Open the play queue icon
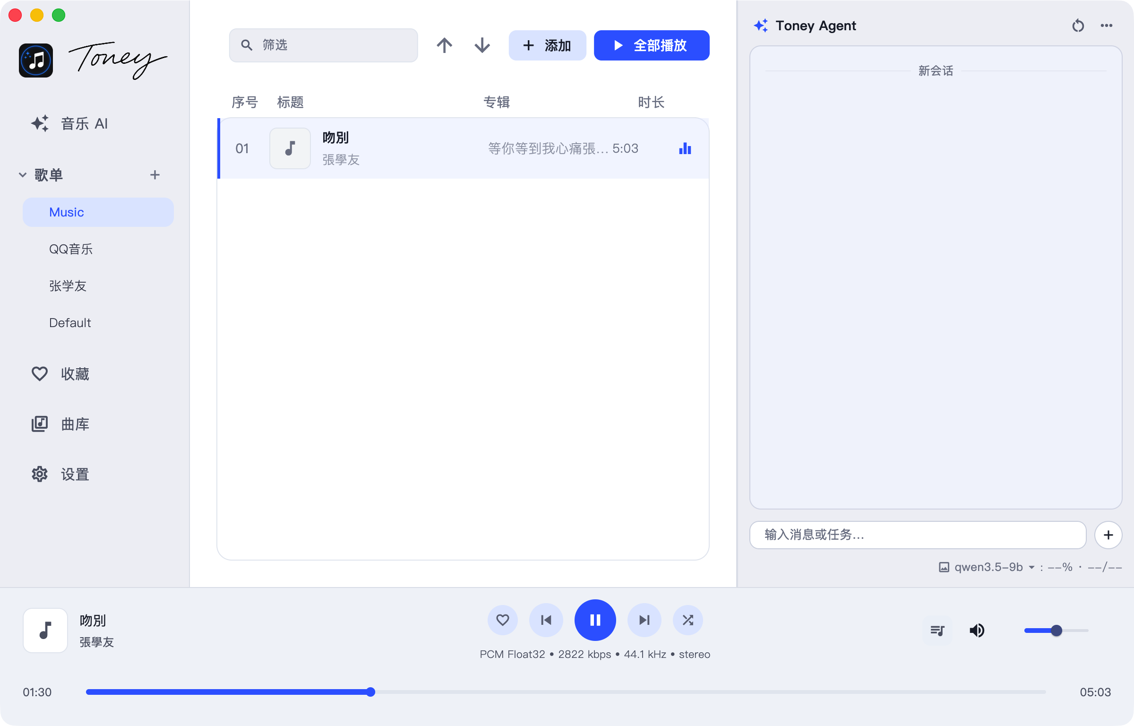The width and height of the screenshot is (1134, 726). (937, 630)
